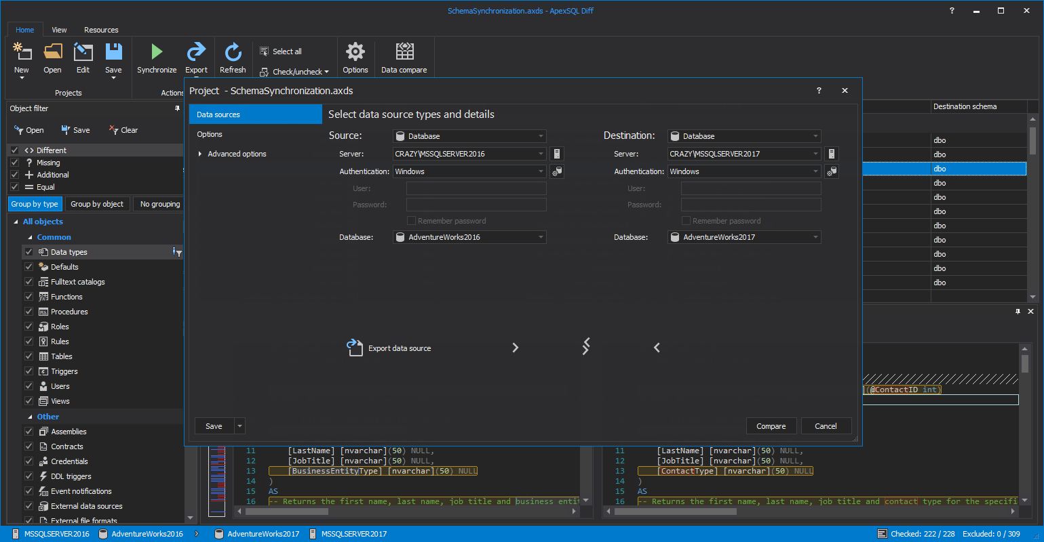Toggle the Missing checkbox
1044x542 pixels.
tap(14, 163)
